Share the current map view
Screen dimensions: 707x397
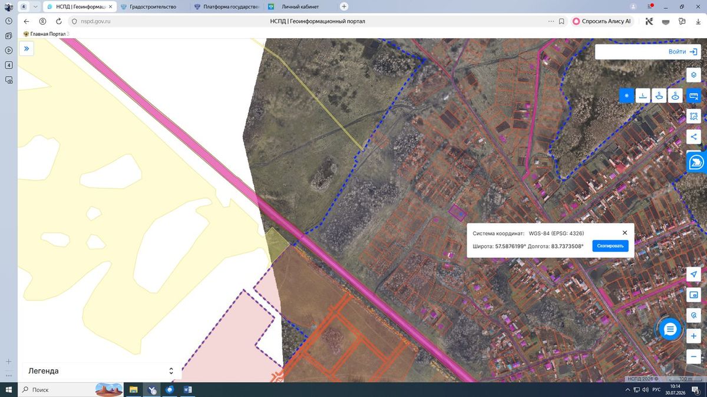pyautogui.click(x=693, y=136)
